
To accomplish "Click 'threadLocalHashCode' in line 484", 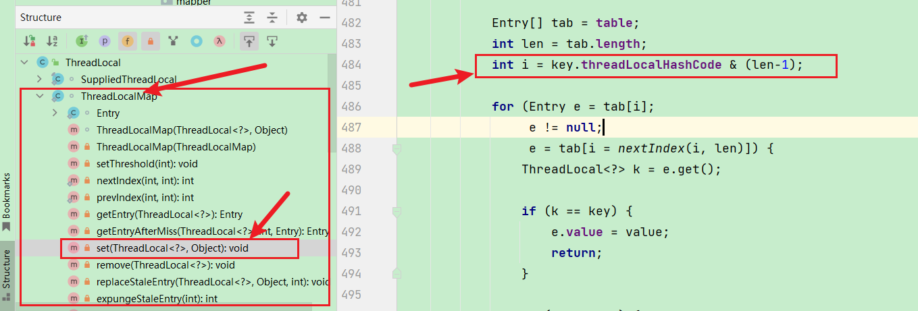I will [651, 65].
